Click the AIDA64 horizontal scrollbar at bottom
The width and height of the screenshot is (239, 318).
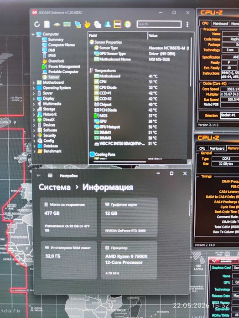(x=120, y=162)
